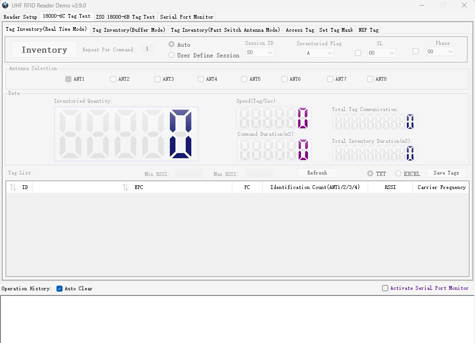Click the Inventoried Quantity digital display
Viewport: 475px width, 343px height.
126,134
